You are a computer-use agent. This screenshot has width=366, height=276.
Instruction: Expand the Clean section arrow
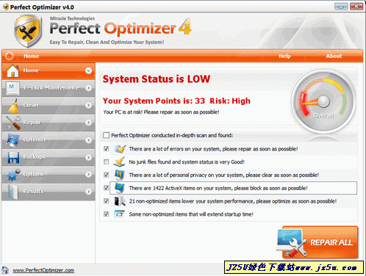click(x=88, y=105)
